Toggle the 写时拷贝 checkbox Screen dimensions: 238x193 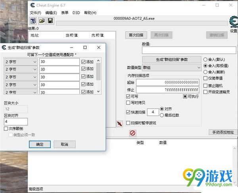click(x=128, y=103)
